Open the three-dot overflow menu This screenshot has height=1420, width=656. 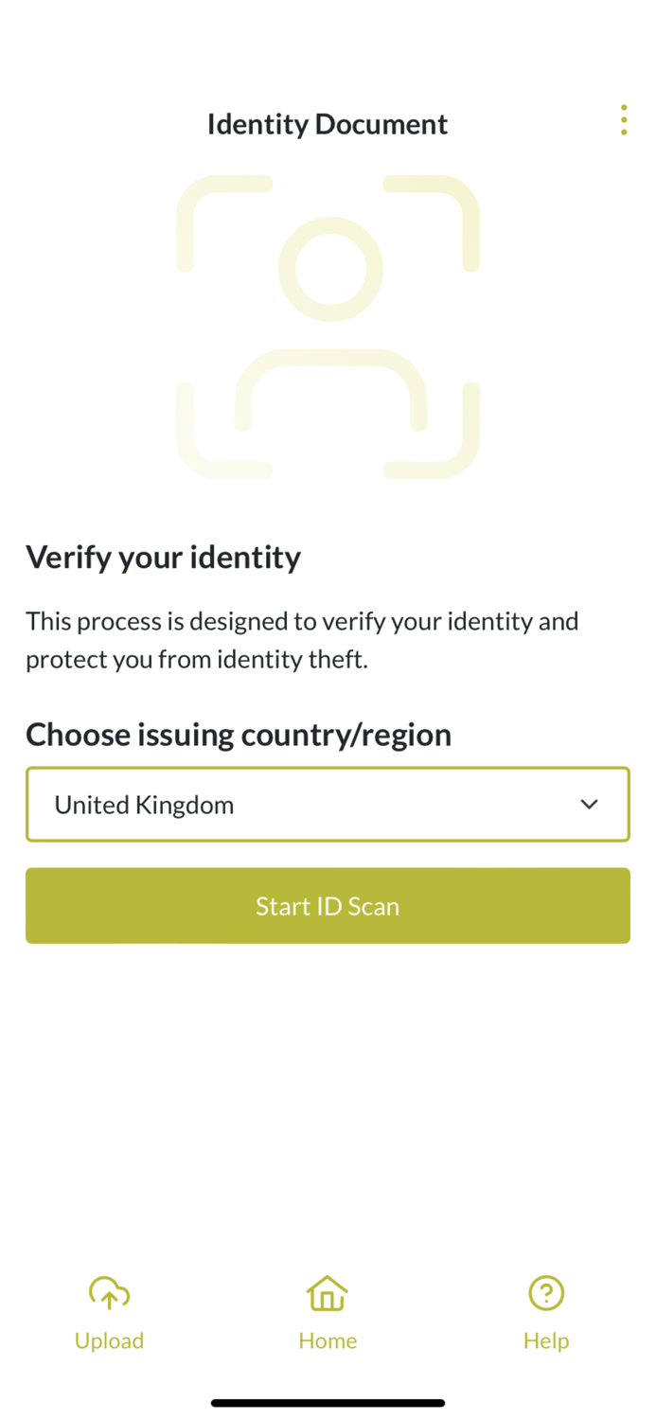(x=623, y=120)
